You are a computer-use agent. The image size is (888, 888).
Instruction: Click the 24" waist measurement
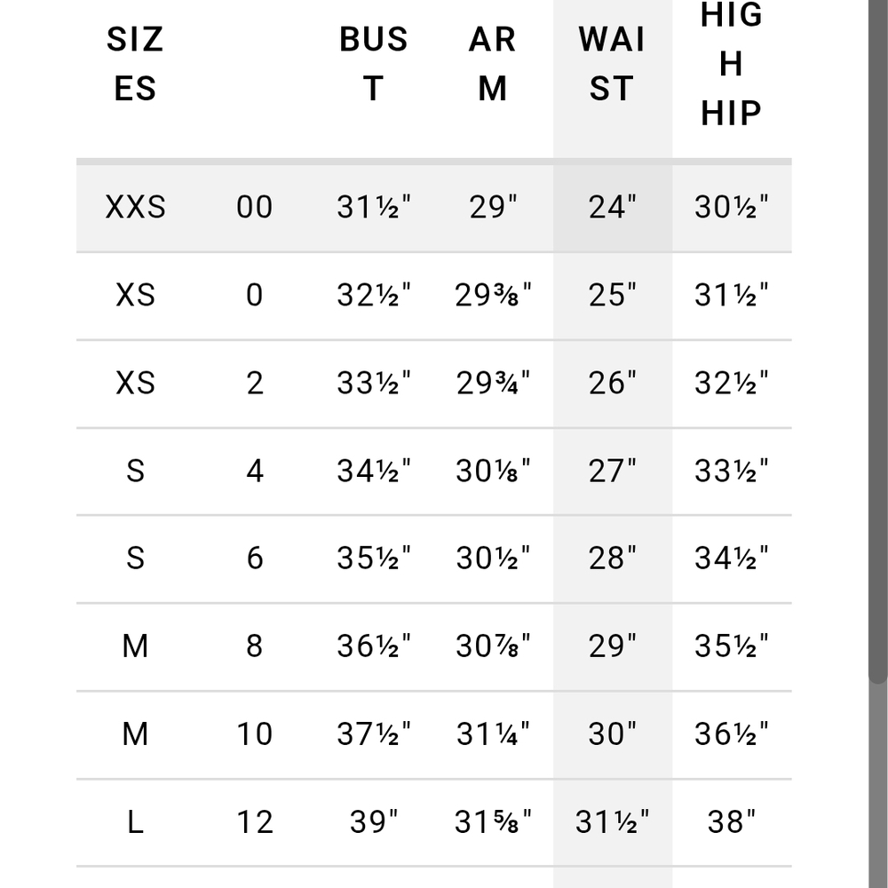[x=613, y=207]
